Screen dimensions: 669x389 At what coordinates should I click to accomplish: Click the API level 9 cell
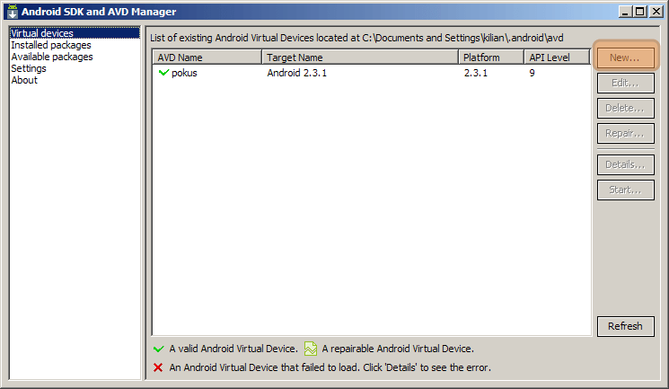[x=532, y=73]
